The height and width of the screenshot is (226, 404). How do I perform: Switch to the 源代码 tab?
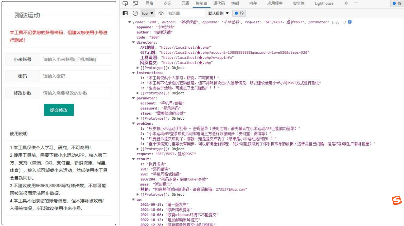(219, 3)
